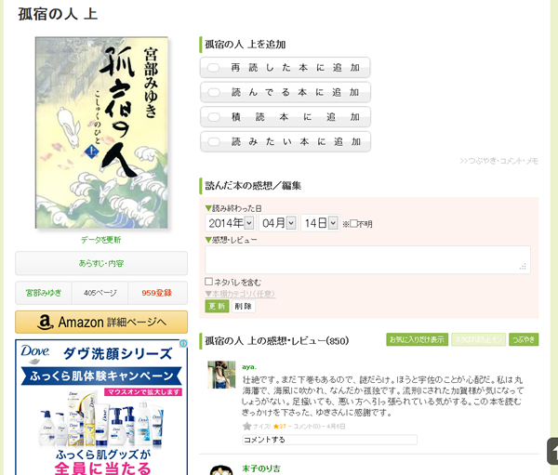Click the scroll-to-top arrow icon

coord(552,451)
